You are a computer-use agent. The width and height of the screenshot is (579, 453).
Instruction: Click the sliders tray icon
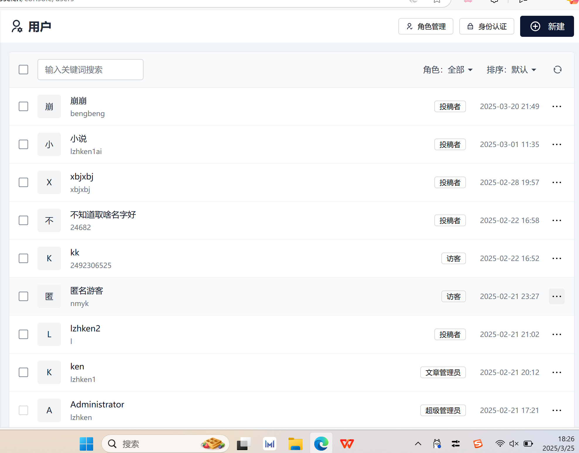456,444
